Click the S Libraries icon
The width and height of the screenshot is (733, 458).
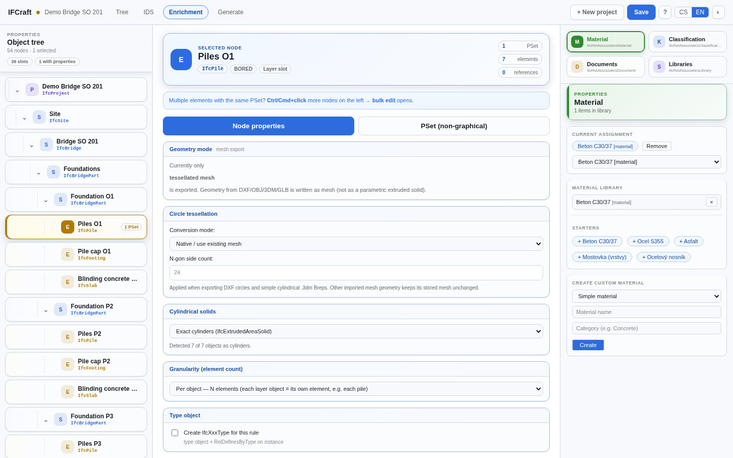pyautogui.click(x=659, y=67)
